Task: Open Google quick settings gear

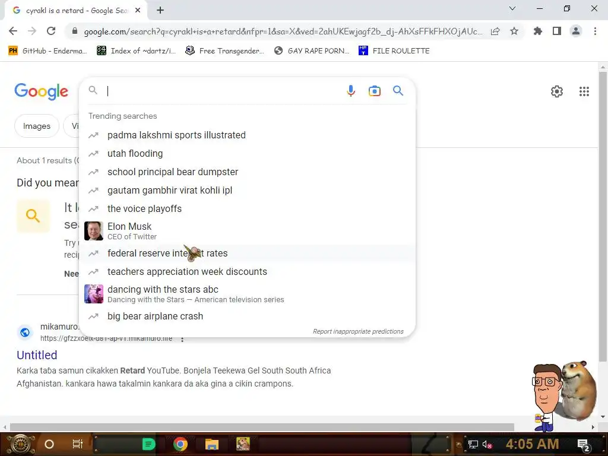Action: [557, 91]
